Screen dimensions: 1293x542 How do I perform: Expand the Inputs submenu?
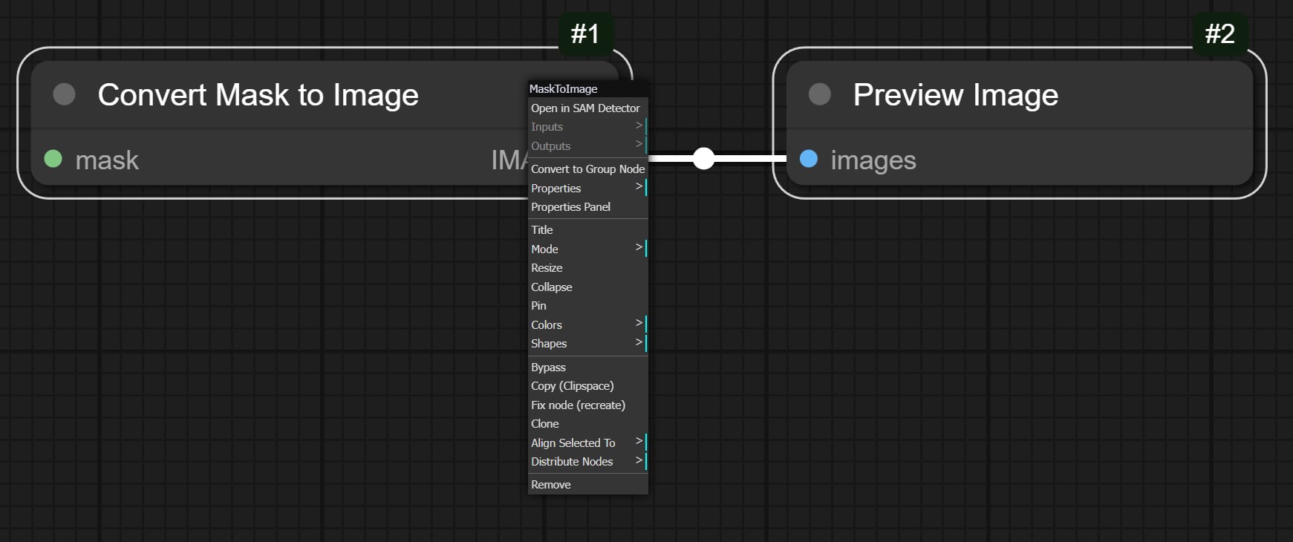[x=588, y=127]
